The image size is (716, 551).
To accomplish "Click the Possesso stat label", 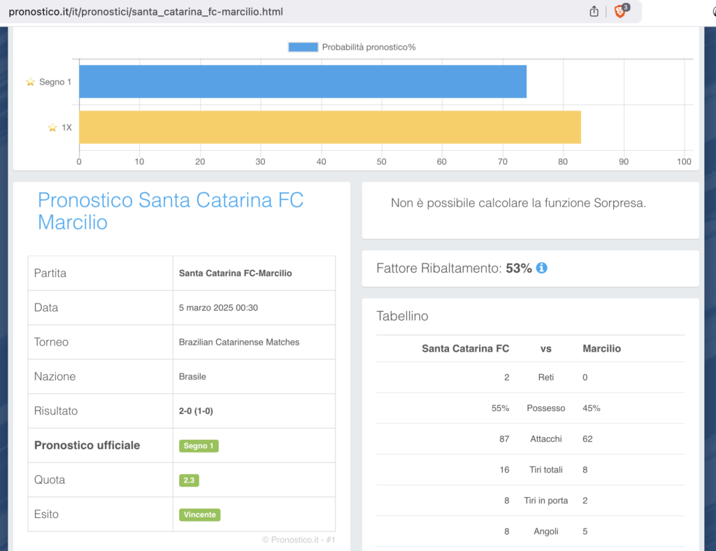I will (x=545, y=408).
